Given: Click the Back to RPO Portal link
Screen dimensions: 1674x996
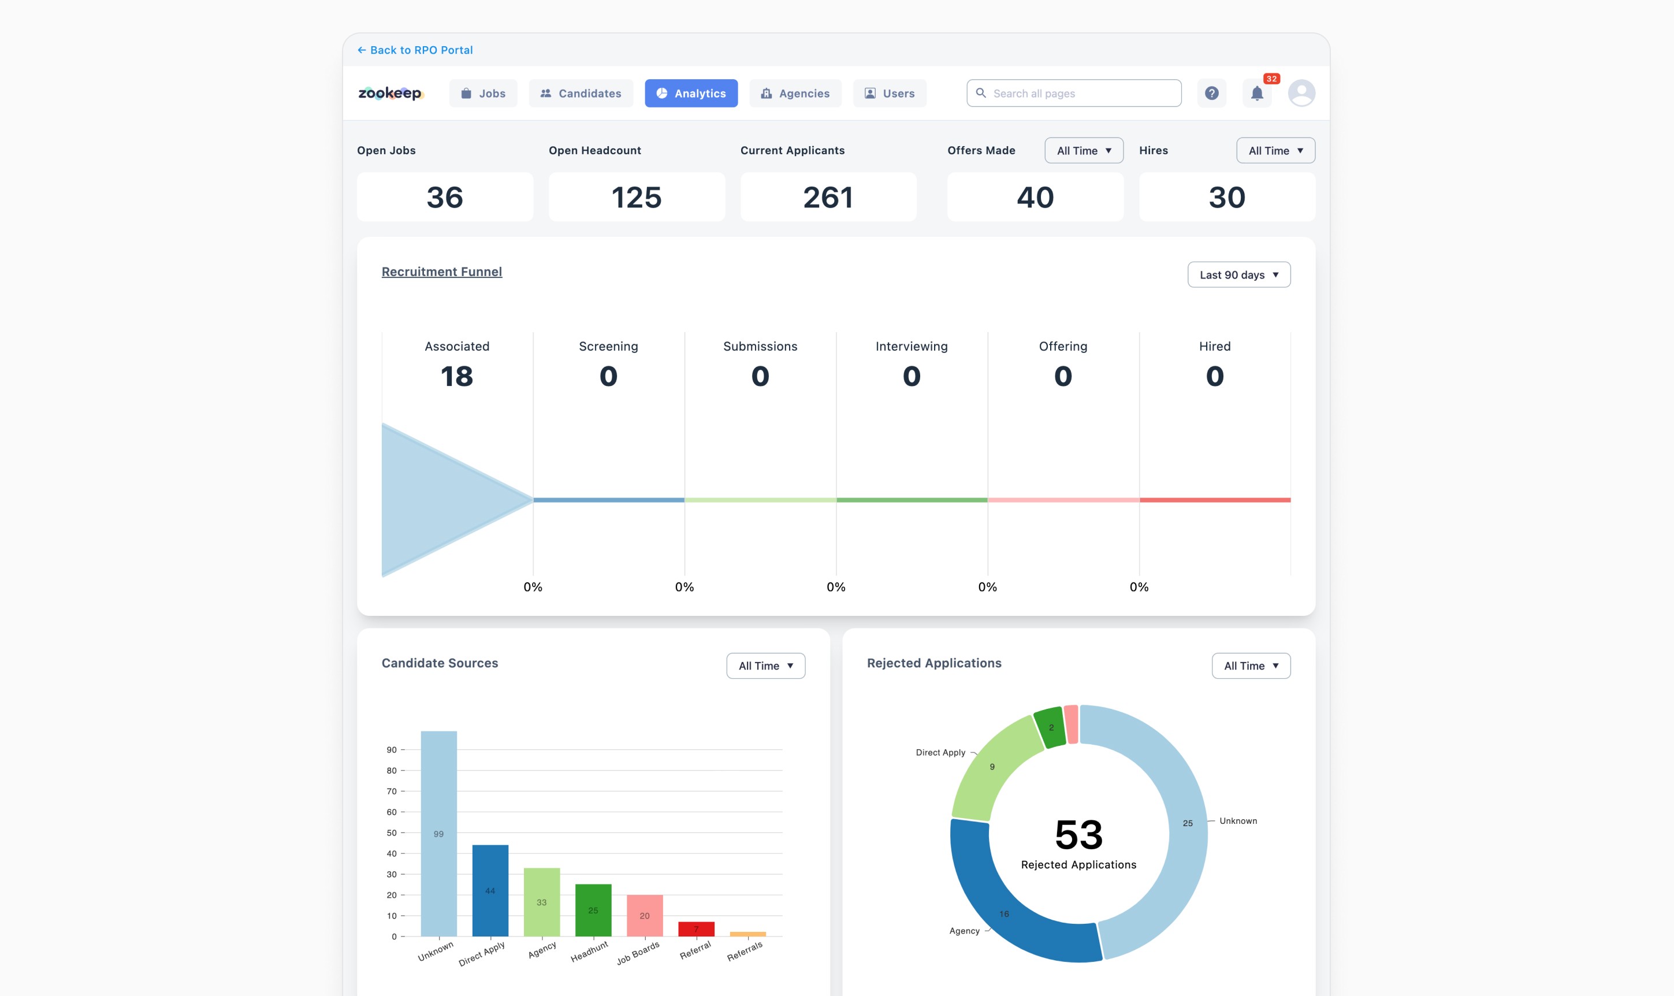Looking at the screenshot, I should pos(415,50).
